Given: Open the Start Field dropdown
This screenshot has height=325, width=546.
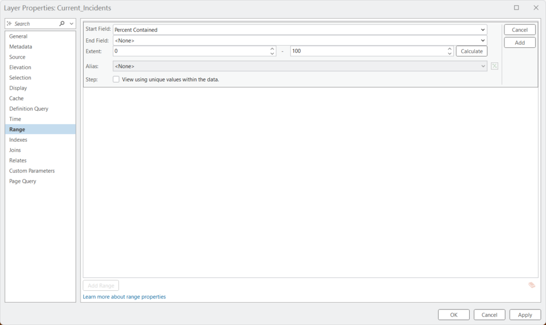Looking at the screenshot, I should [300, 30].
